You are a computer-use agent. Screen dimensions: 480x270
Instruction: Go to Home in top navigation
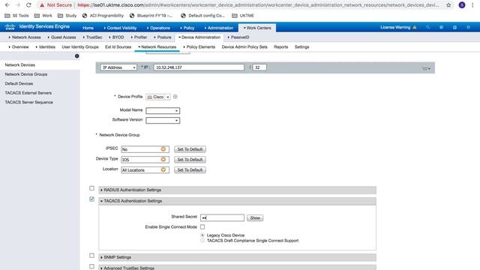pyautogui.click(x=88, y=28)
